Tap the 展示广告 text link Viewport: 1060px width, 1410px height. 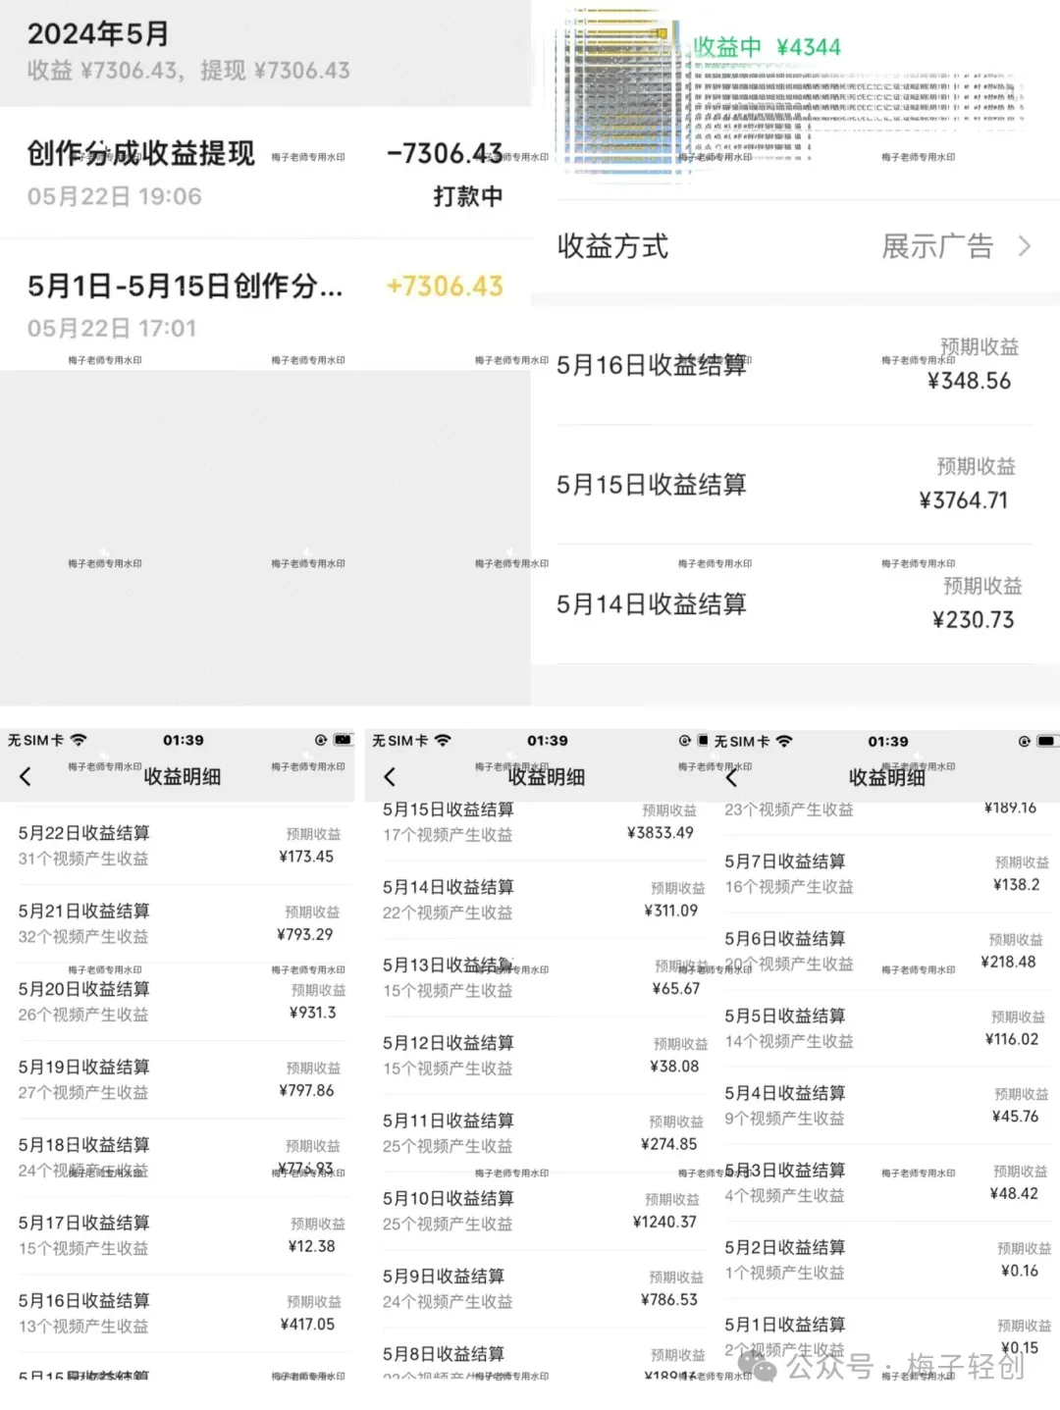click(x=936, y=246)
